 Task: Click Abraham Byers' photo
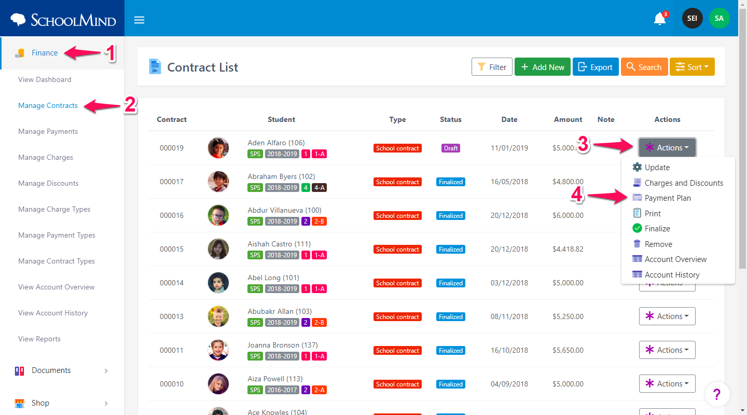point(218,182)
